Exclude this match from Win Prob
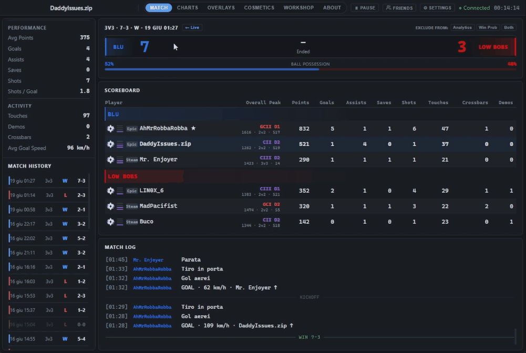The image size is (526, 353). [488, 27]
